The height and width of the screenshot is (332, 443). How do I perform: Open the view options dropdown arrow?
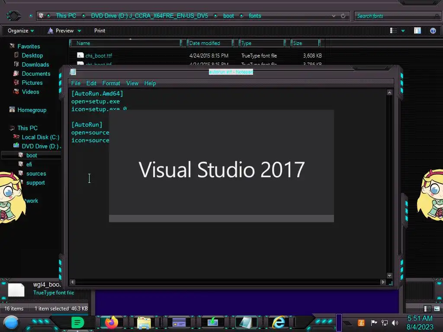[403, 31]
